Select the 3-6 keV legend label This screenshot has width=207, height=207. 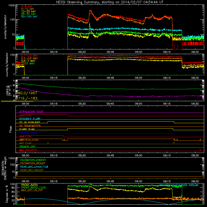[27, 6]
